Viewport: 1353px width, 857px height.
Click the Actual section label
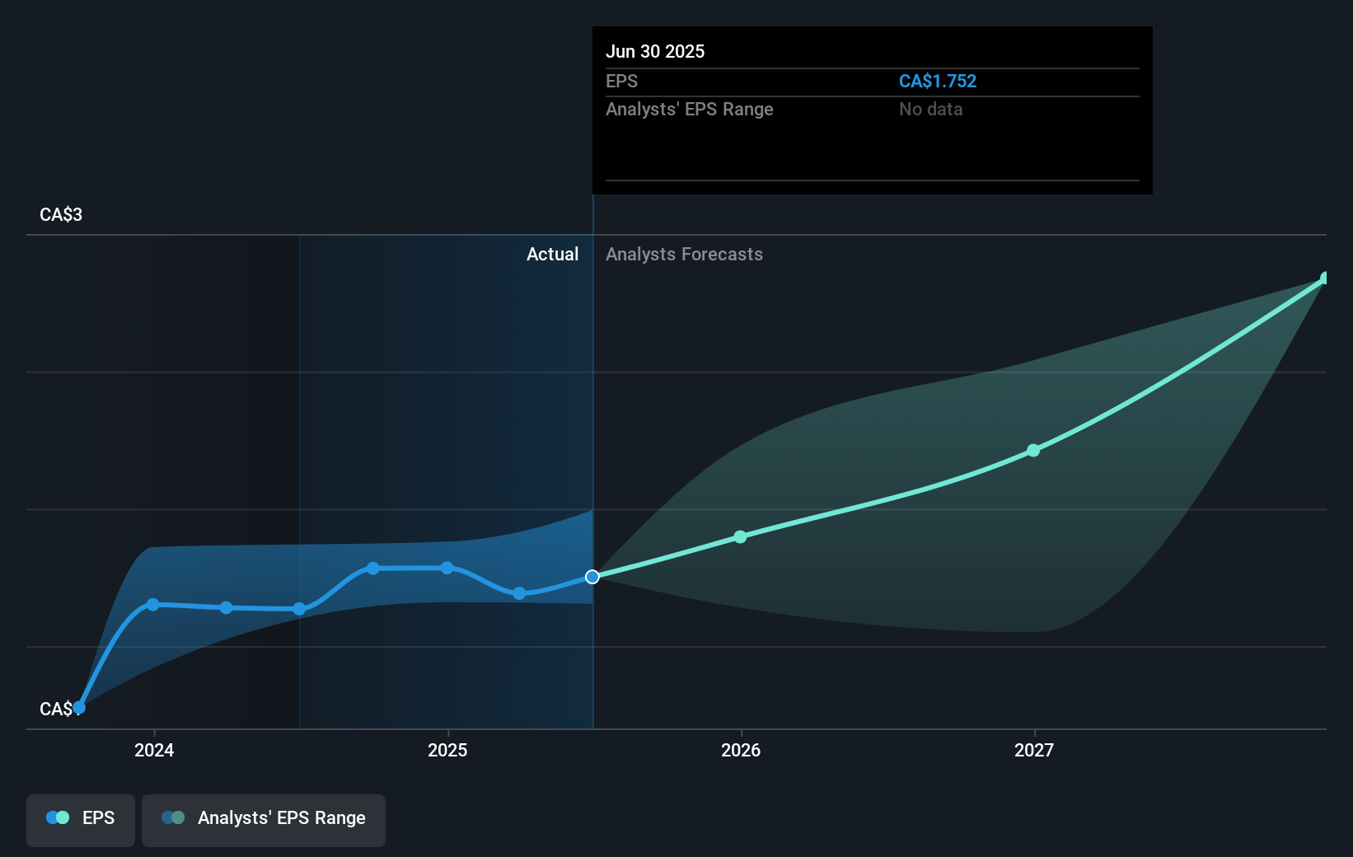coord(552,254)
